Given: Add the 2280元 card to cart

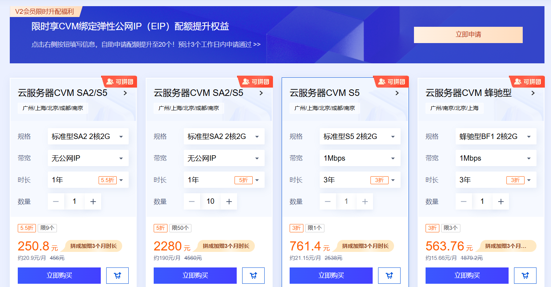Looking at the screenshot, I should 253,275.
